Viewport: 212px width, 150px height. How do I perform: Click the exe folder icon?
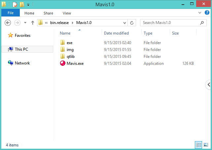click(62, 42)
